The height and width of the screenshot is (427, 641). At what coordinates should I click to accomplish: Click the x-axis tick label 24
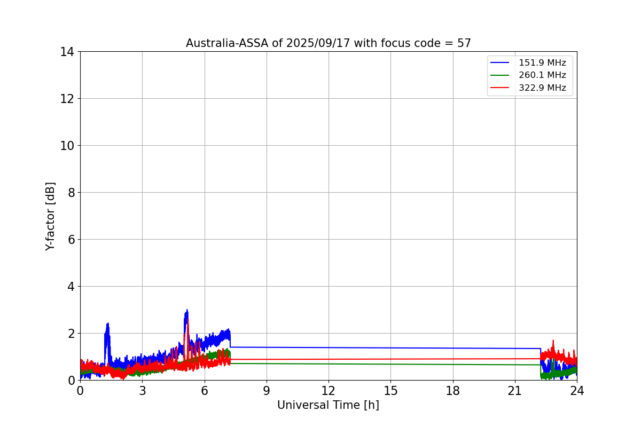click(577, 391)
